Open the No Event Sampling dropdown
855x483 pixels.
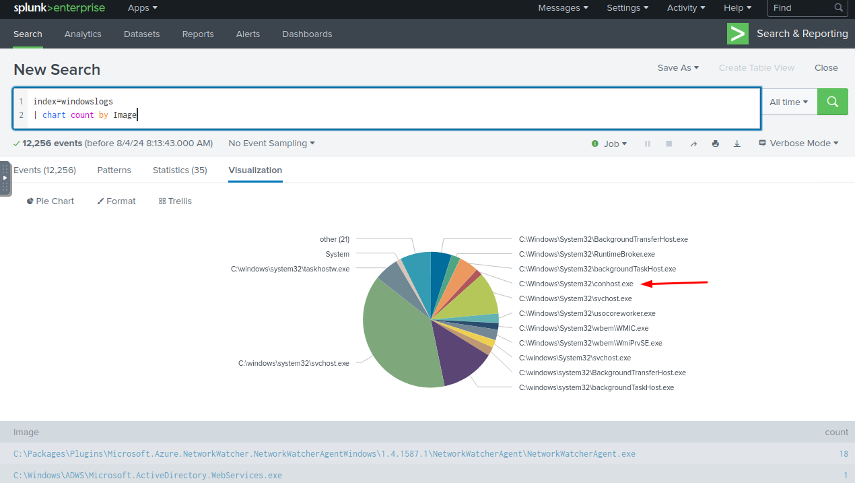[x=271, y=143]
